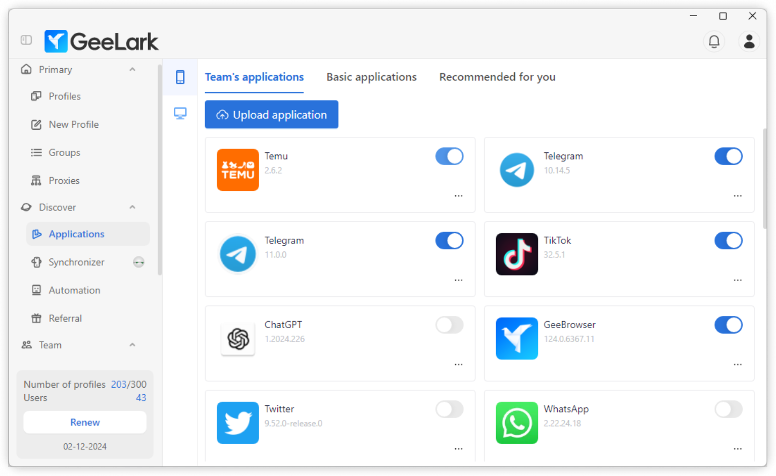The width and height of the screenshot is (776, 476).
Task: Click the ChatGPT app icon
Action: click(237, 338)
